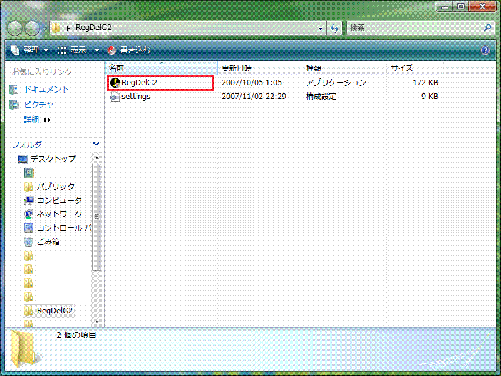Click the アプリケーション type cell

336,83
